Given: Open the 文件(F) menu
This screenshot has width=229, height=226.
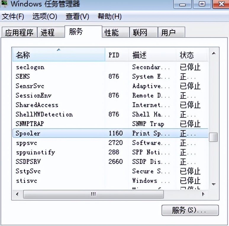Looking at the screenshot, I should pos(13,16).
